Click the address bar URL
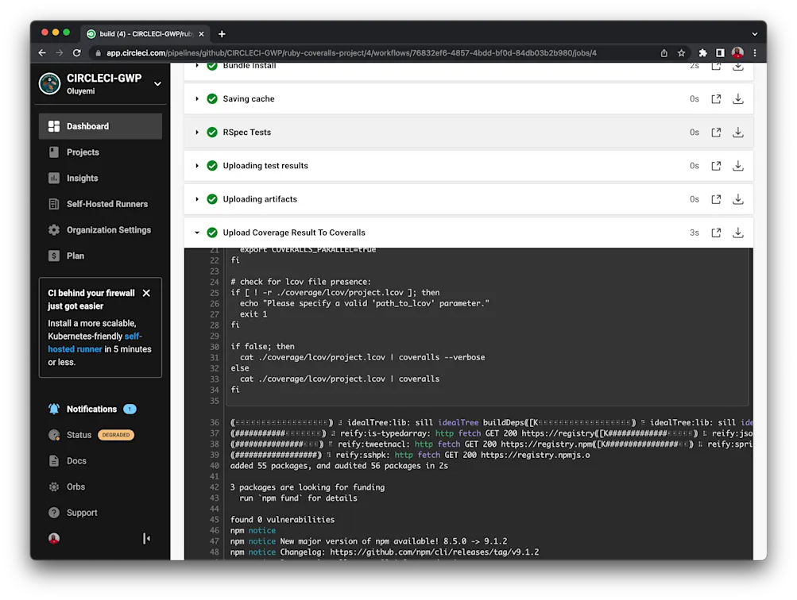This screenshot has height=600, width=797. click(x=351, y=53)
